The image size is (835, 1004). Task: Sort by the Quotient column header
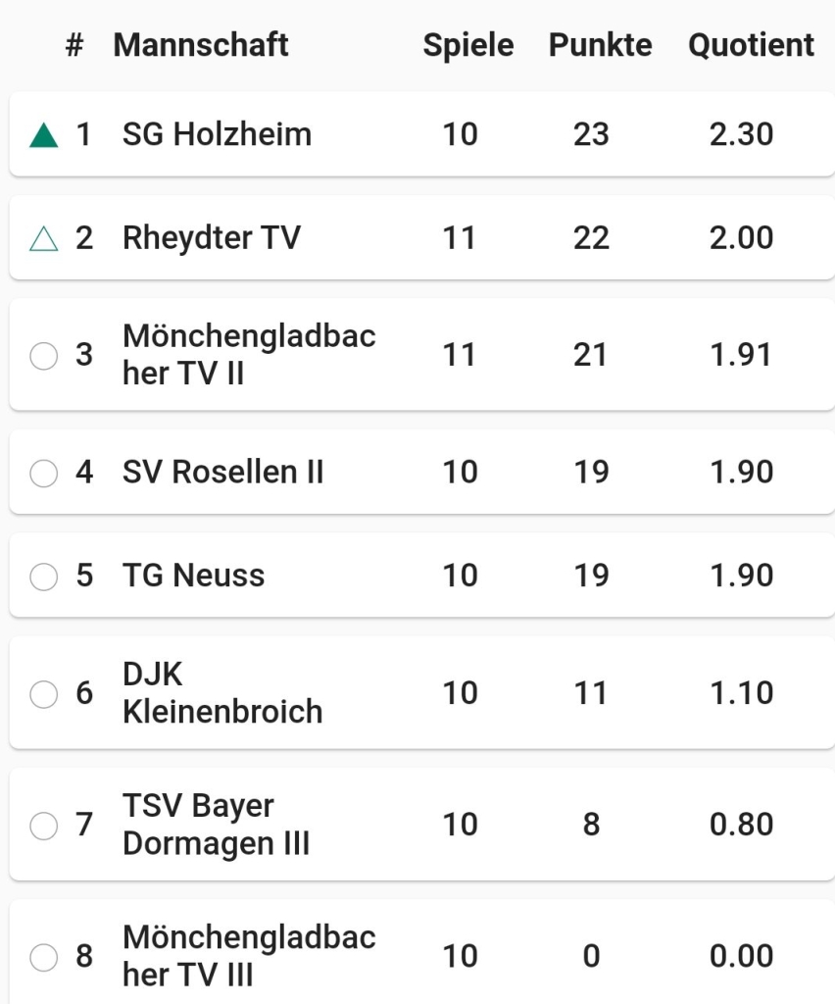pos(751,45)
